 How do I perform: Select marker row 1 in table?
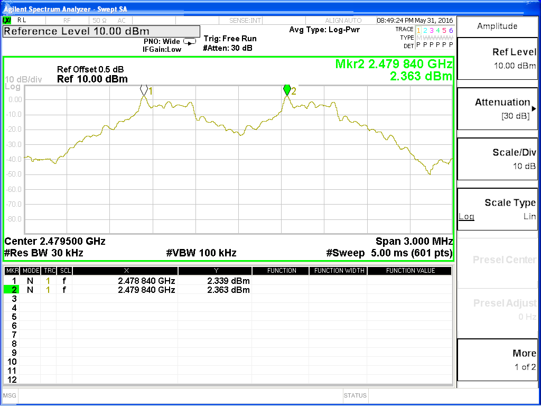(228, 281)
